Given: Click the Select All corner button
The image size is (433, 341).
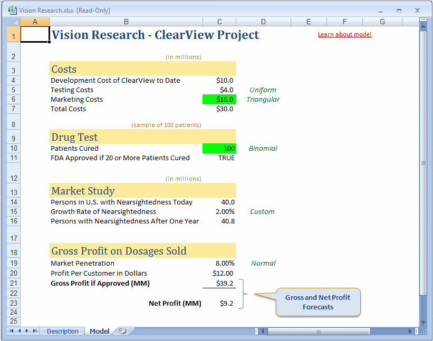Looking at the screenshot, I should click(13, 21).
